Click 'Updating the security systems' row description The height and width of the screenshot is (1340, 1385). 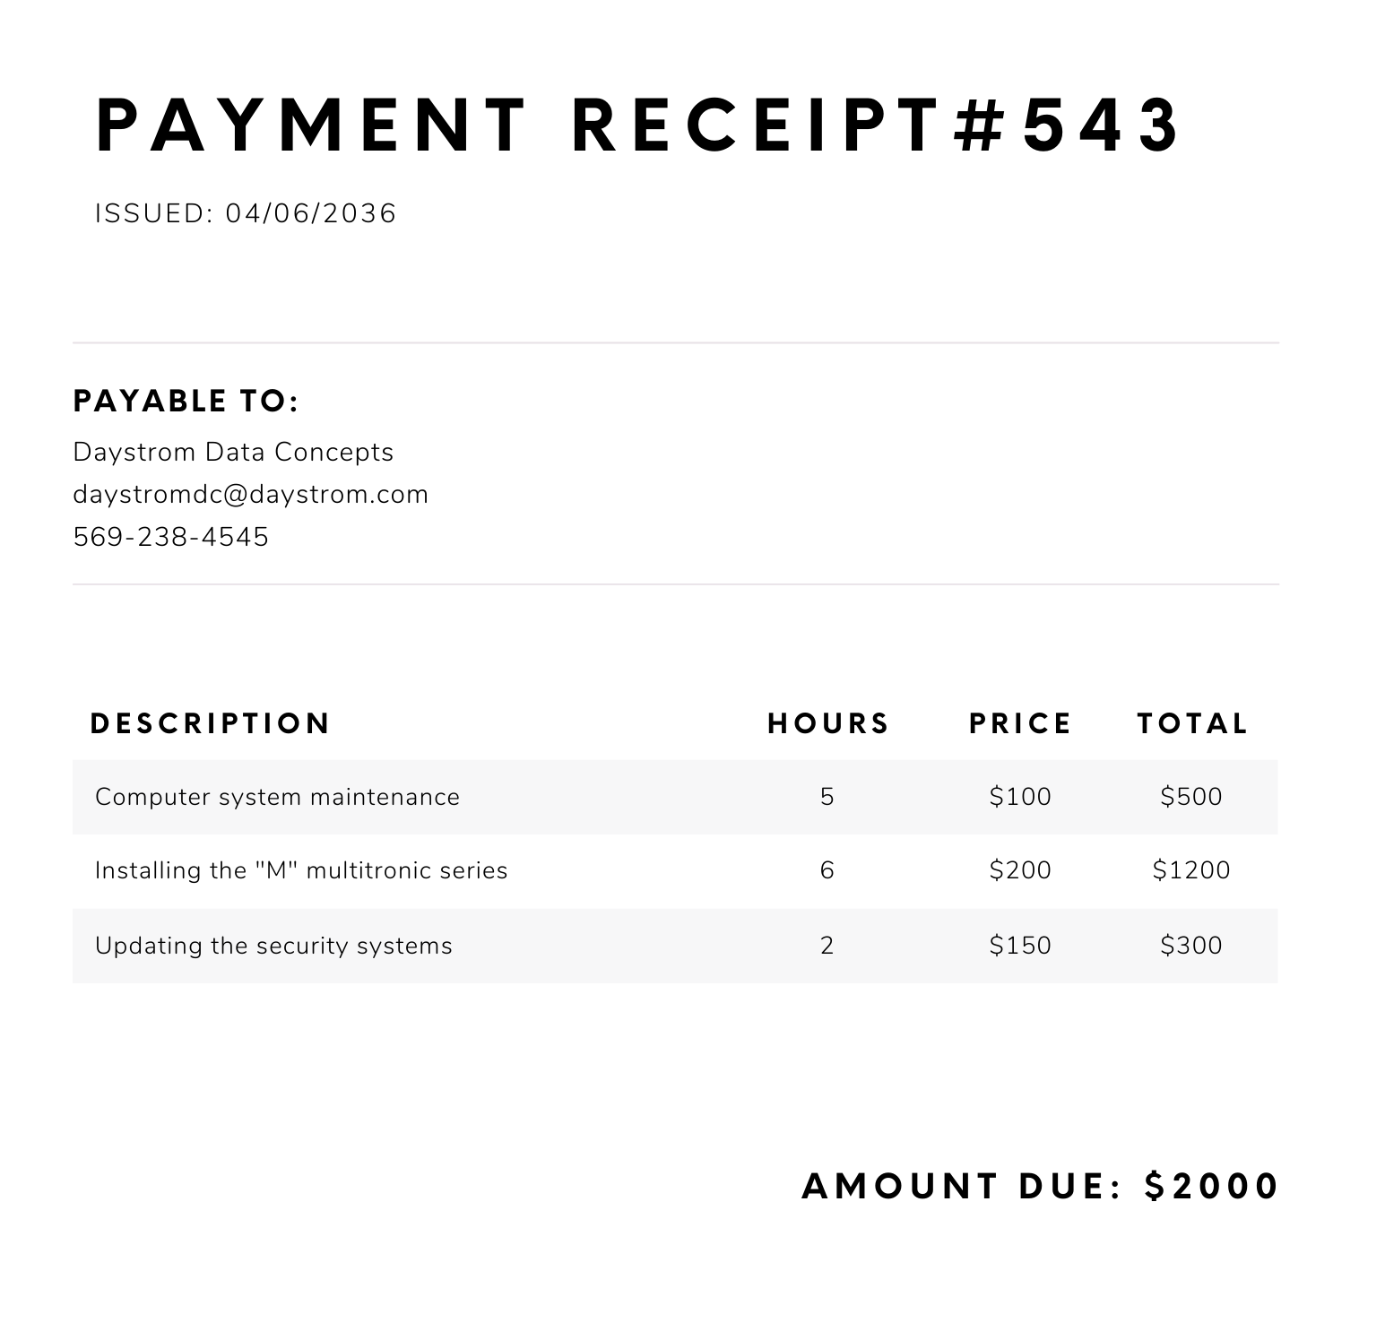[x=273, y=946]
